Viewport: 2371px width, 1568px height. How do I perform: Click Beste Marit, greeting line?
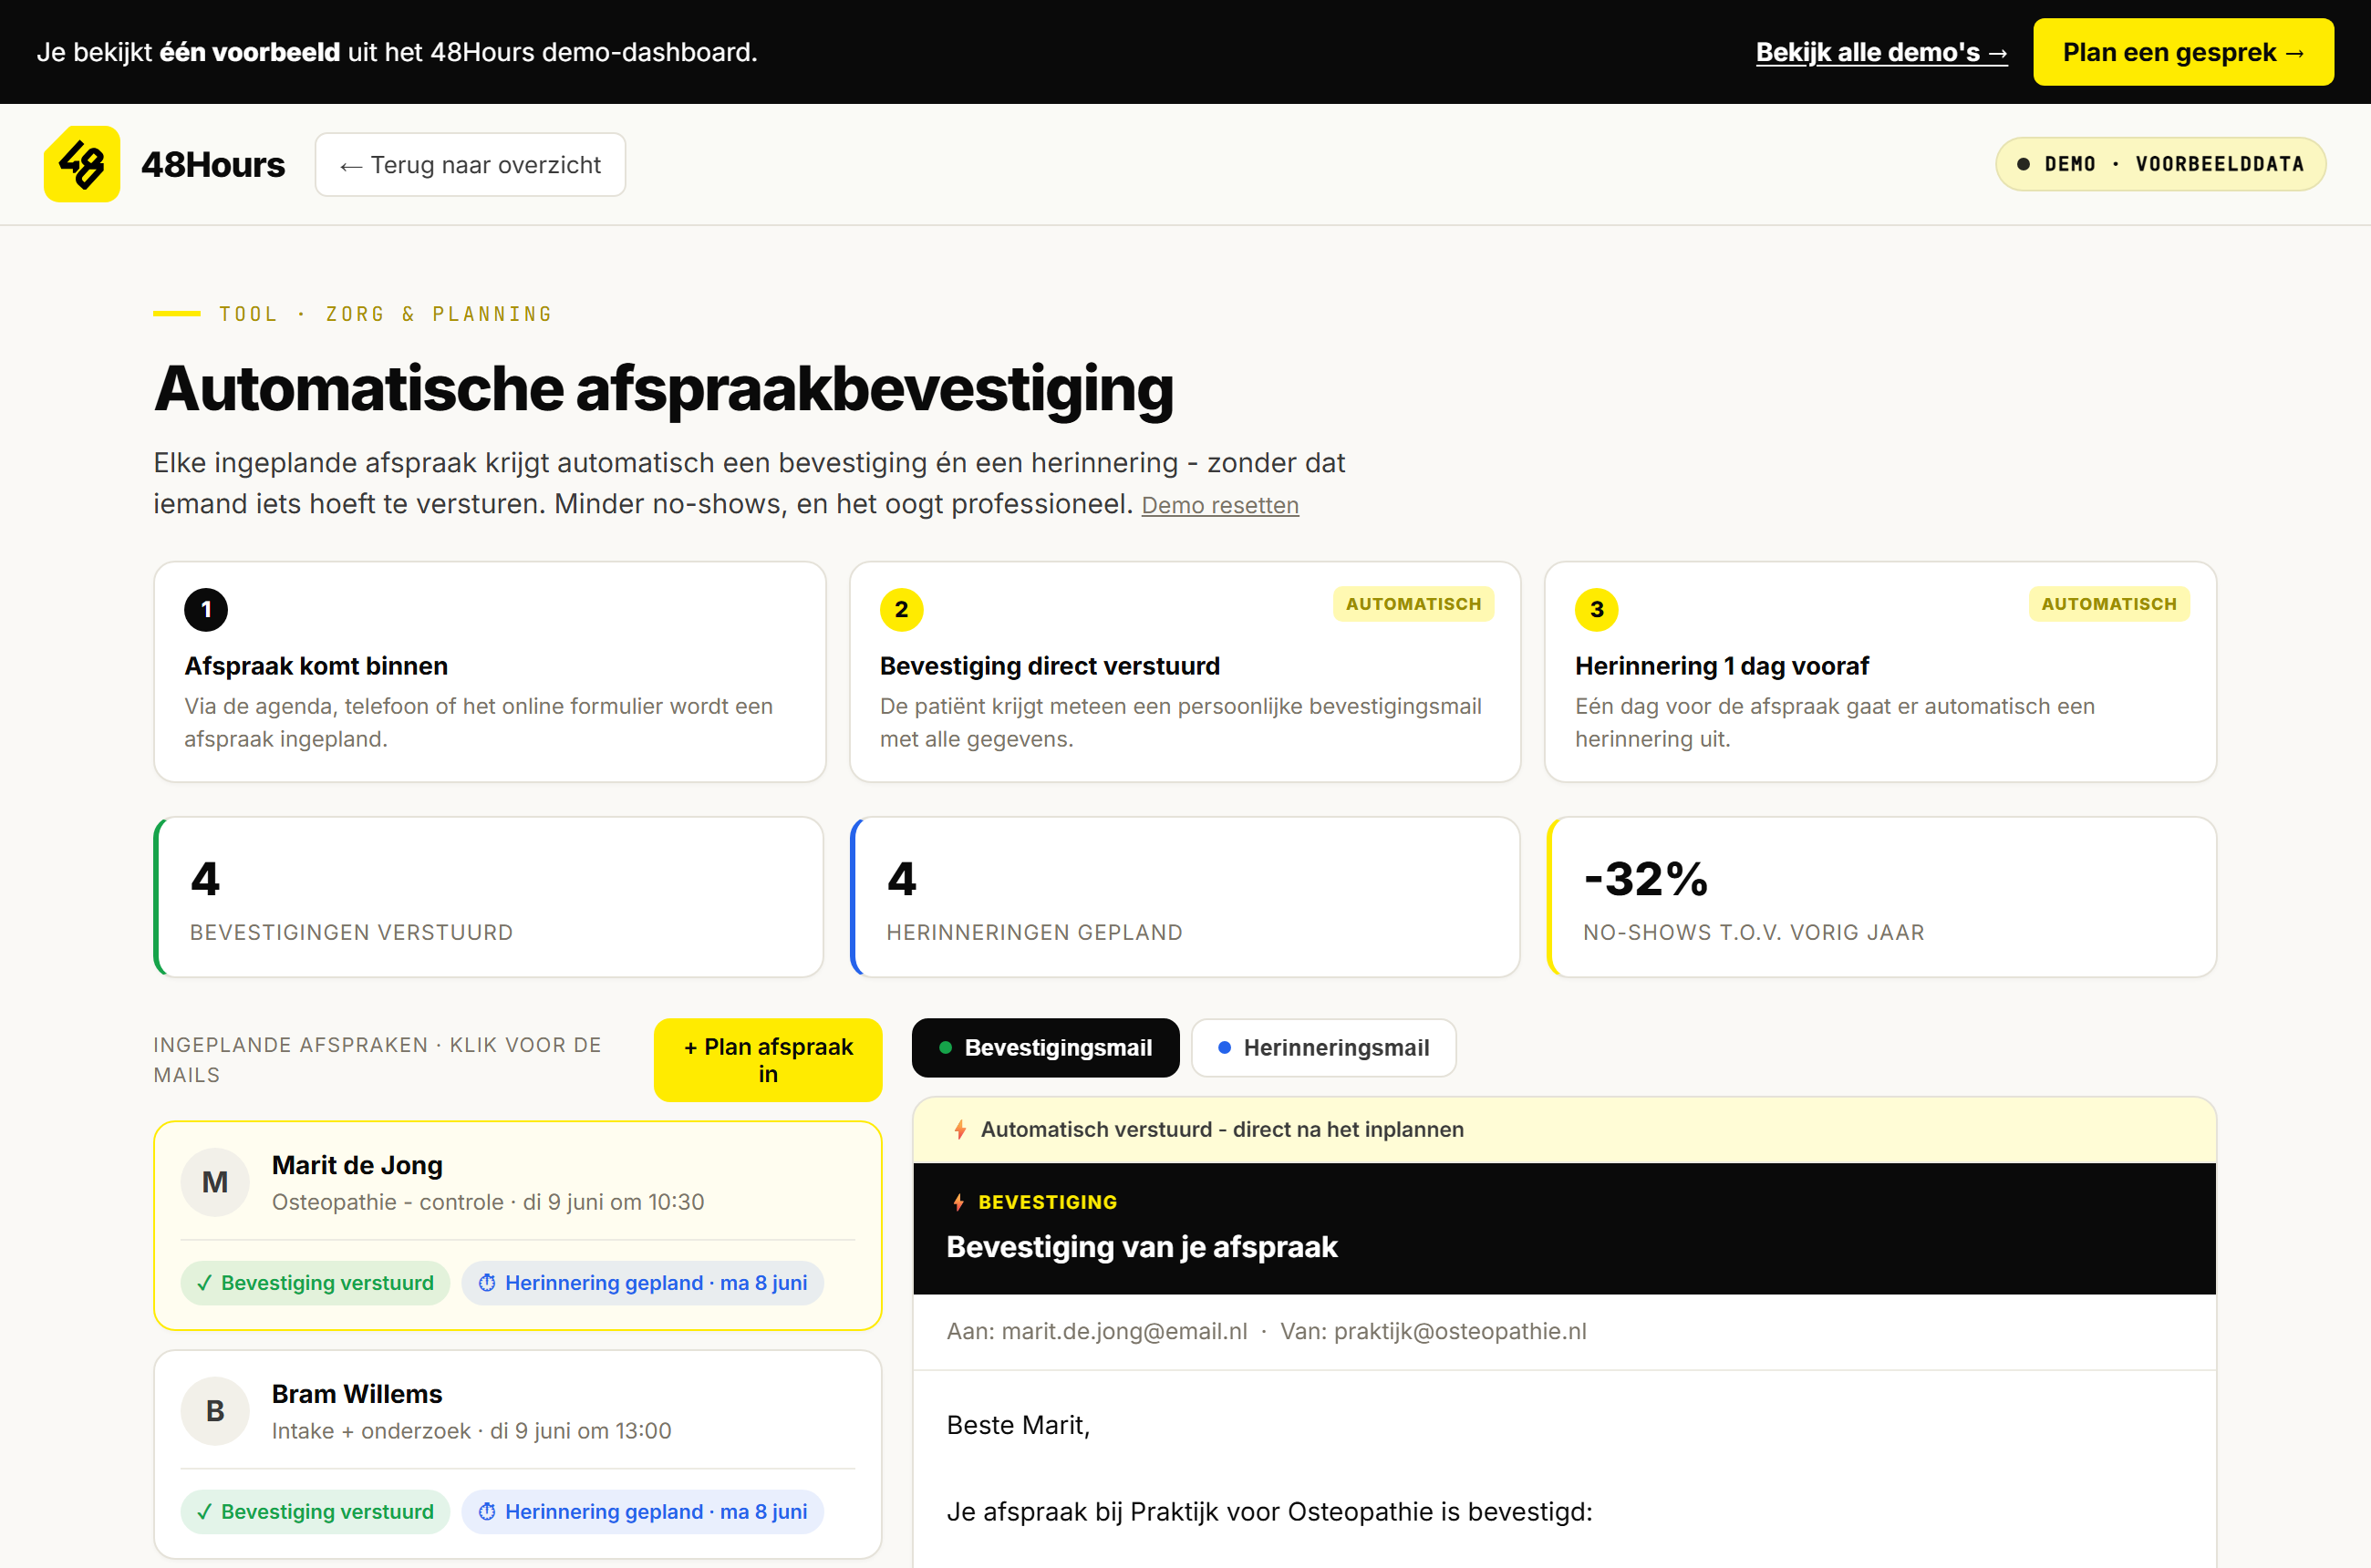tap(1019, 1425)
